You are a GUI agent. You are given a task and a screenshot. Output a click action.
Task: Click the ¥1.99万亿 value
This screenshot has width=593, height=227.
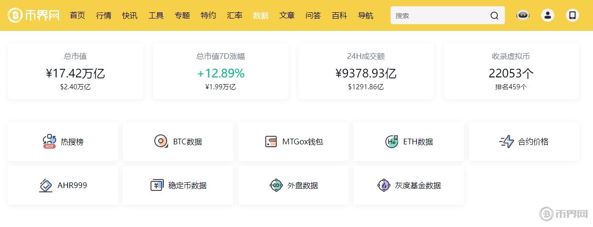pos(221,87)
